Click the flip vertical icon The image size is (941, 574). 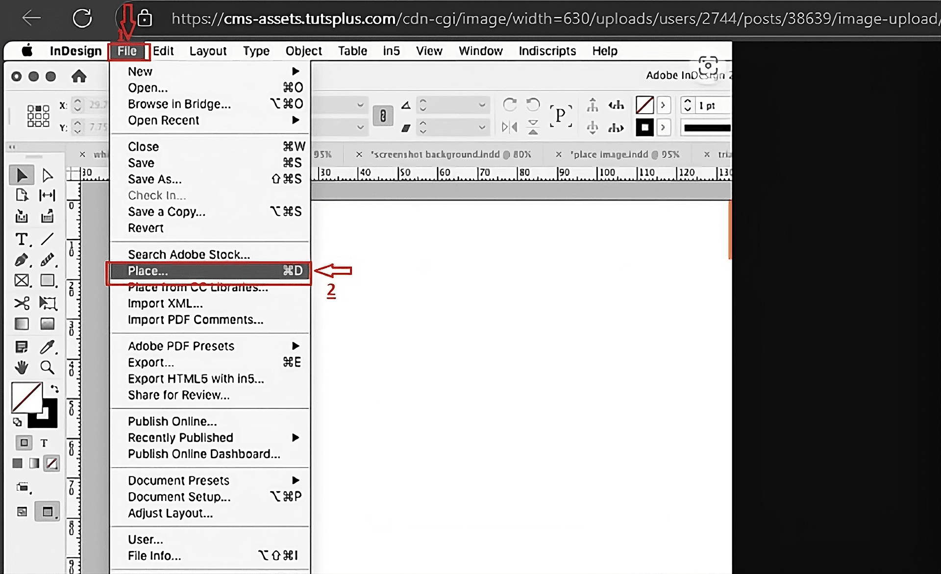533,127
